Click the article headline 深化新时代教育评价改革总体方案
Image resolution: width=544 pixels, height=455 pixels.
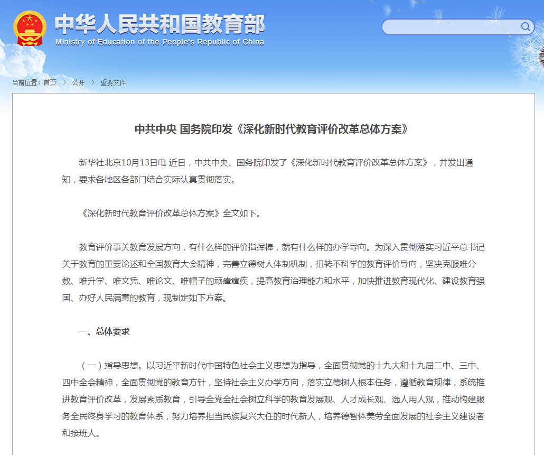271,129
